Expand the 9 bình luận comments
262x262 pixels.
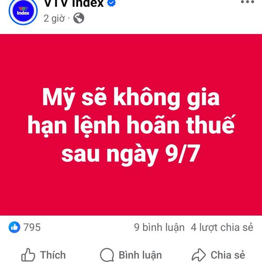click(159, 228)
